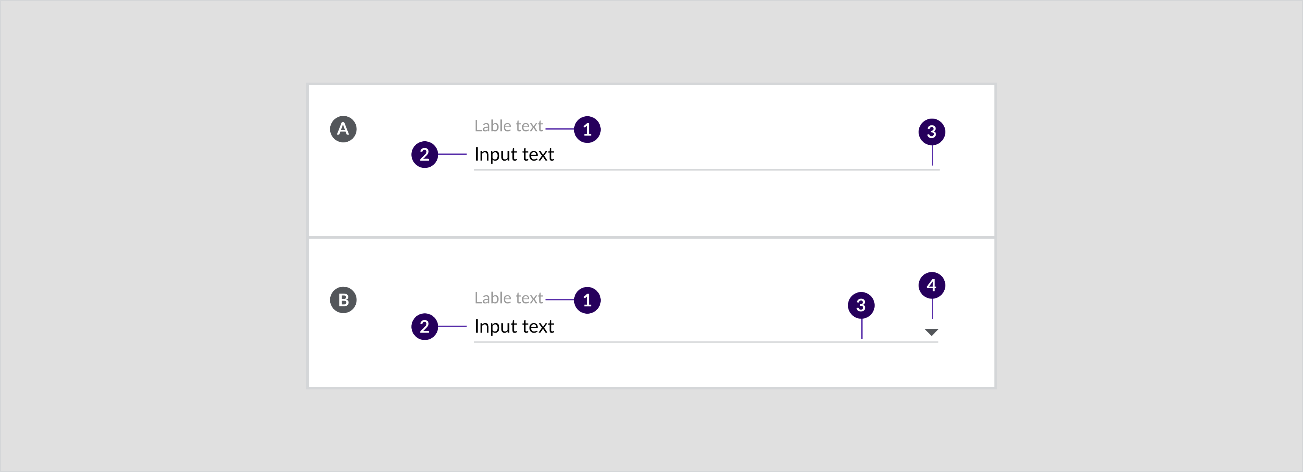Click the "Lable text" label in panel A

tap(508, 126)
